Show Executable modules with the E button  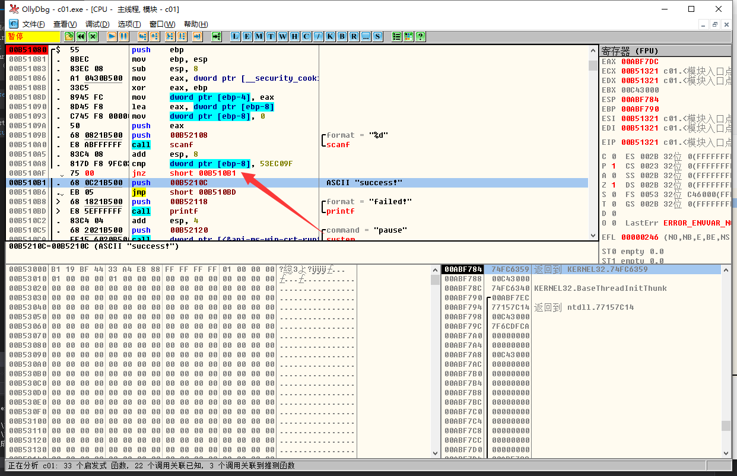247,36
